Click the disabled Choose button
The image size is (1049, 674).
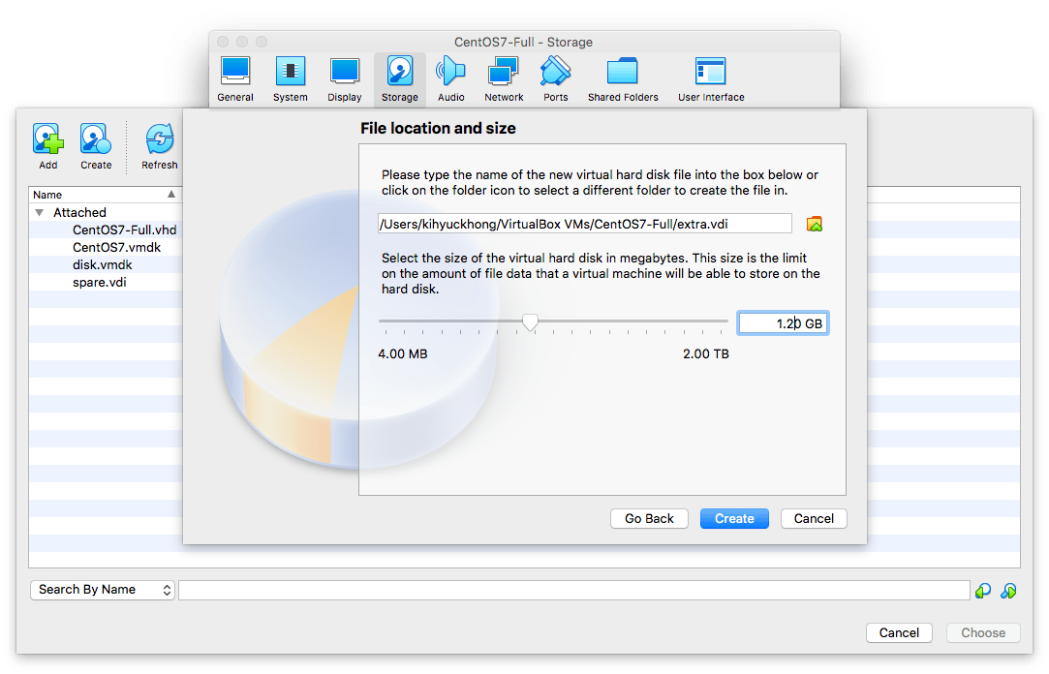[983, 632]
